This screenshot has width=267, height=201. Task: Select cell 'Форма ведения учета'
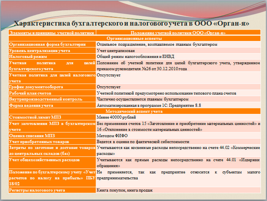pos(52,105)
